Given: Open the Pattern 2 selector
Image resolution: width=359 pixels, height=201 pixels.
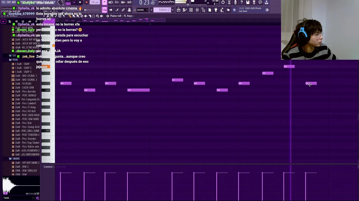Looking at the screenshot, I should click(164, 10).
